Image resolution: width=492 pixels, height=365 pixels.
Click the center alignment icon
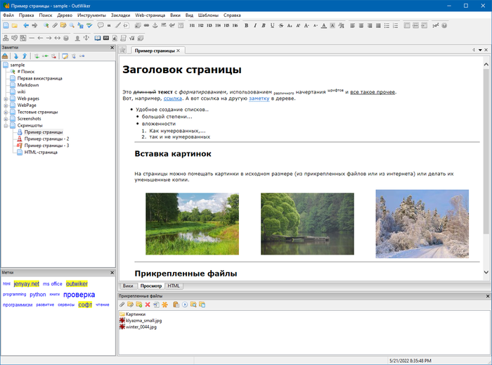click(362, 25)
